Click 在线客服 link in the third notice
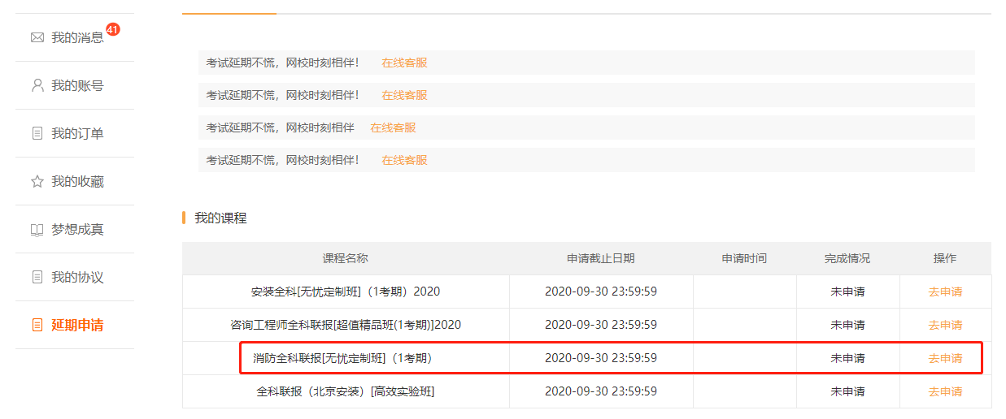This screenshot has width=1006, height=419. click(x=393, y=127)
